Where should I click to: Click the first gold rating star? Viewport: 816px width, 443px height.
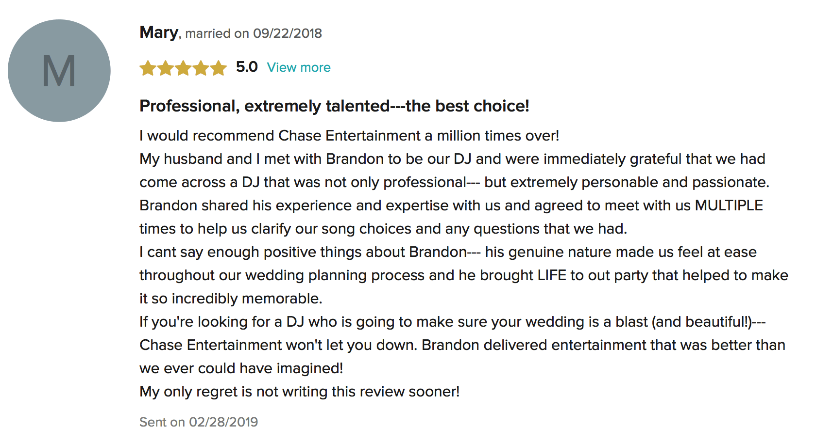tap(148, 68)
